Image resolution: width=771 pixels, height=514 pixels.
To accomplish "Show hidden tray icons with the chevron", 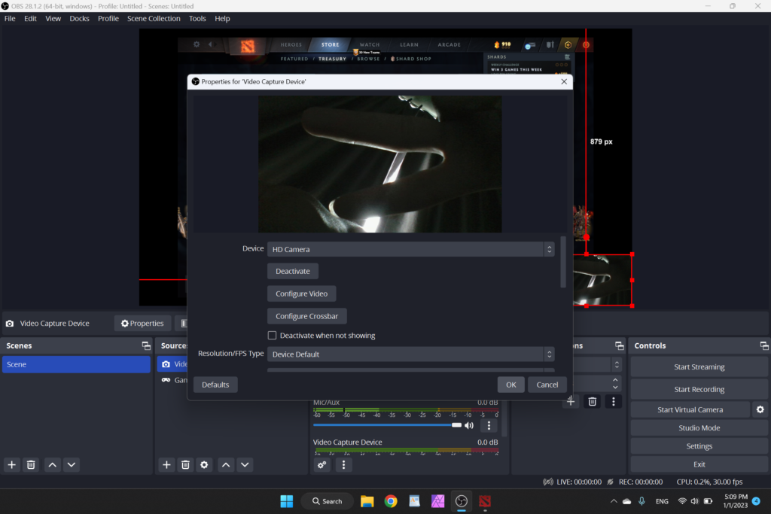I will [614, 501].
